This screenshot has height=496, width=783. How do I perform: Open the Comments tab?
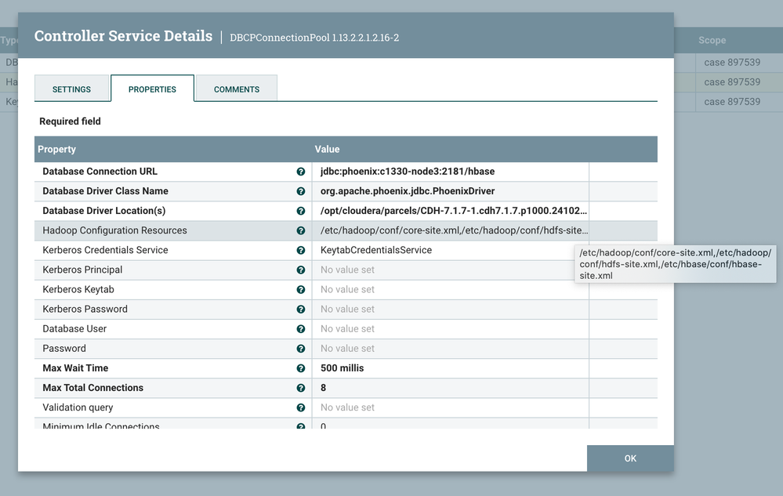pyautogui.click(x=236, y=89)
